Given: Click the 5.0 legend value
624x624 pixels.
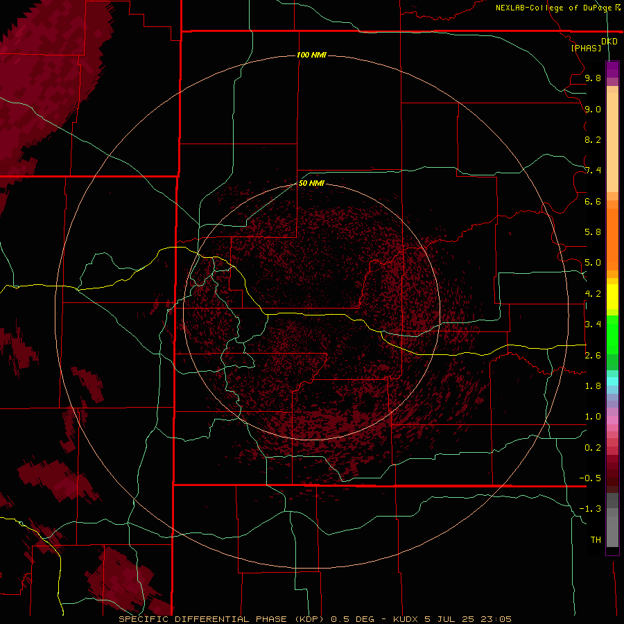Looking at the screenshot, I should (x=593, y=263).
